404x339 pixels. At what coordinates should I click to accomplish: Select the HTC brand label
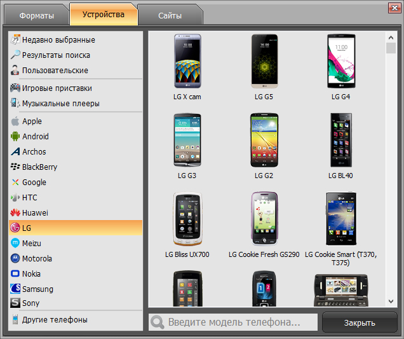coord(30,198)
